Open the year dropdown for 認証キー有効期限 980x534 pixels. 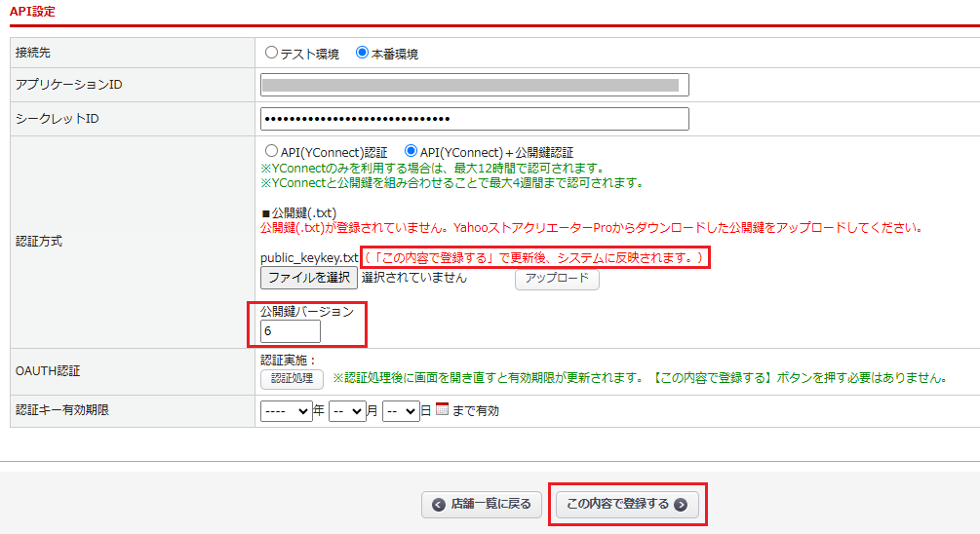(x=287, y=411)
